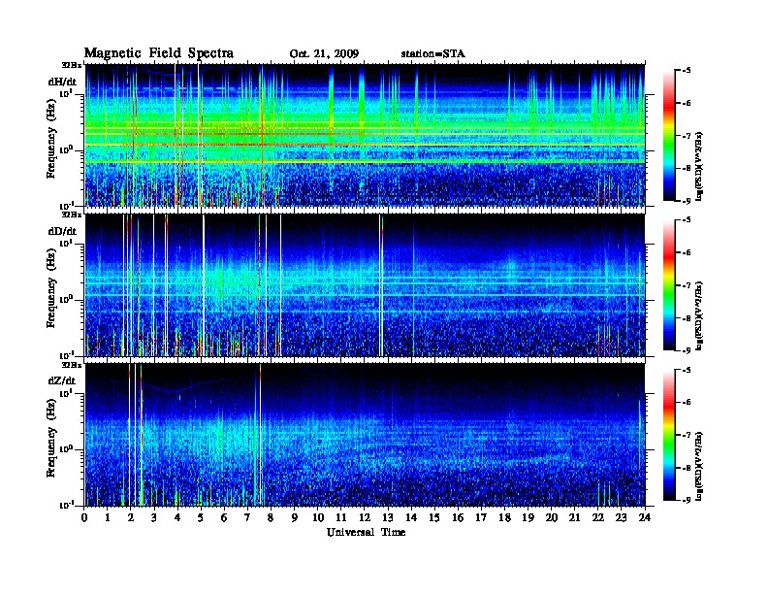768x594 pixels.
Task: Click hour 0 on the Universal Time axis
Action: tap(84, 518)
